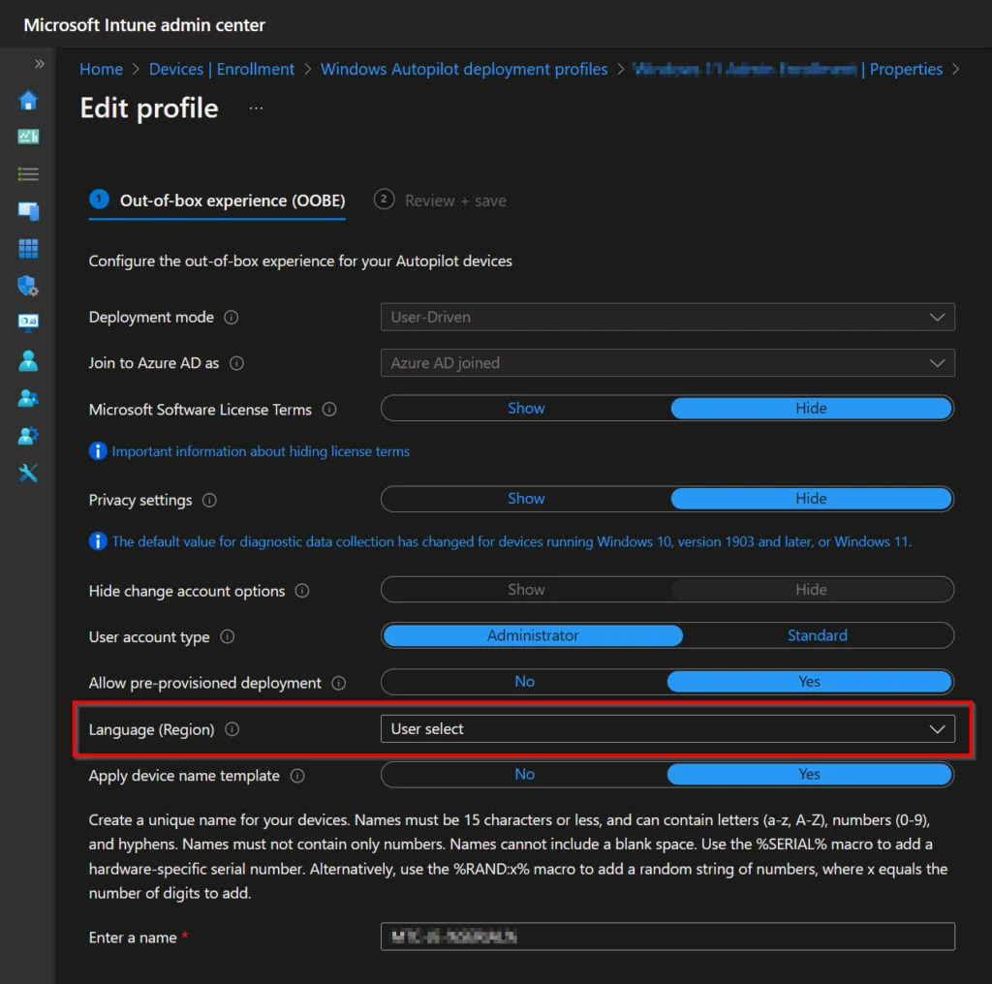992x984 pixels.
Task: Open Reports monitor icon in sidebar
Action: point(28,323)
